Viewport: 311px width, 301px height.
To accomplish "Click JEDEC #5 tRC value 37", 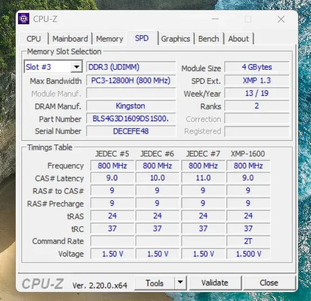I will pyautogui.click(x=112, y=228).
